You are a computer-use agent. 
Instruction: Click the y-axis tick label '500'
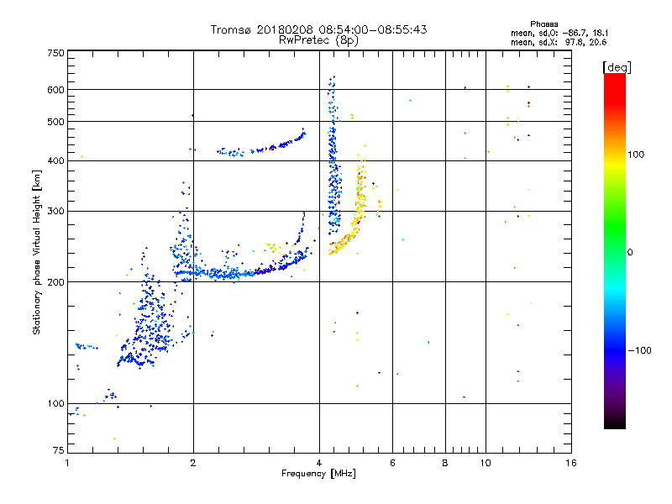55,122
